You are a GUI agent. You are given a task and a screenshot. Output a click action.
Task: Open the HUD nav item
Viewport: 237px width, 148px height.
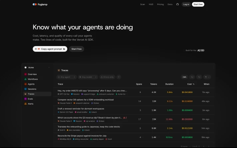[x=151, y=4]
